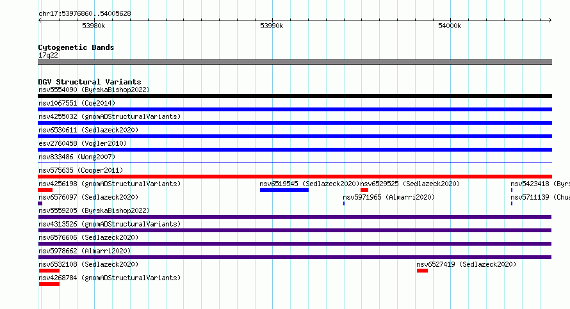Click the ruler's left arrowhead
This screenshot has height=309, width=570.
click(40, 20)
